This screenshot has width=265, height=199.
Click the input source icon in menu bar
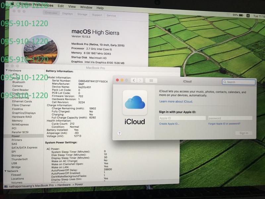[248, 16]
